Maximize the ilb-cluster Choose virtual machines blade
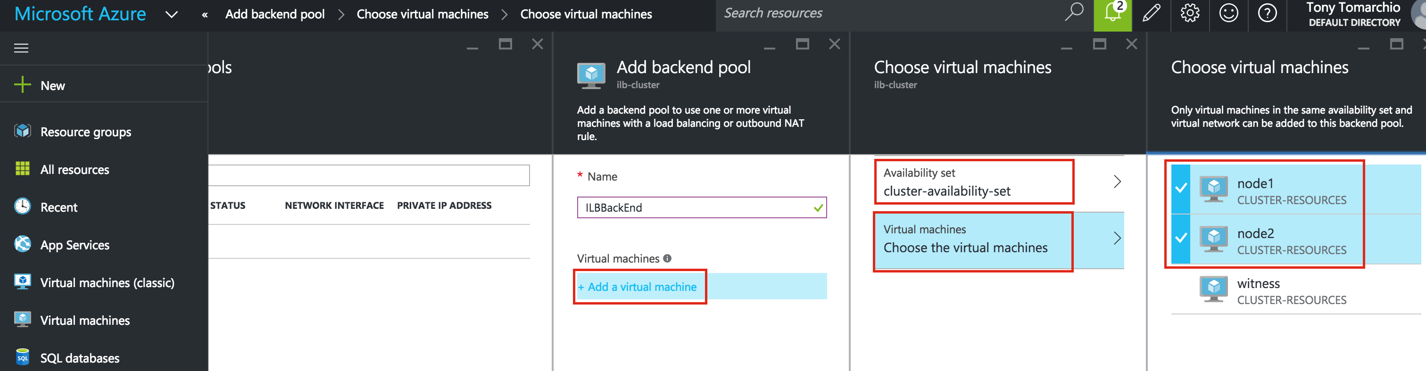Image resolution: width=1426 pixels, height=371 pixels. pos(1100,44)
